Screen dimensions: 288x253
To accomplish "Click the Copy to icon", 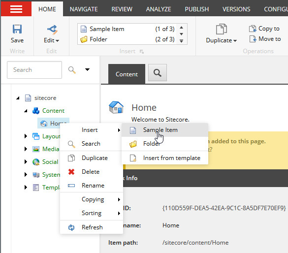I will coord(253,29).
